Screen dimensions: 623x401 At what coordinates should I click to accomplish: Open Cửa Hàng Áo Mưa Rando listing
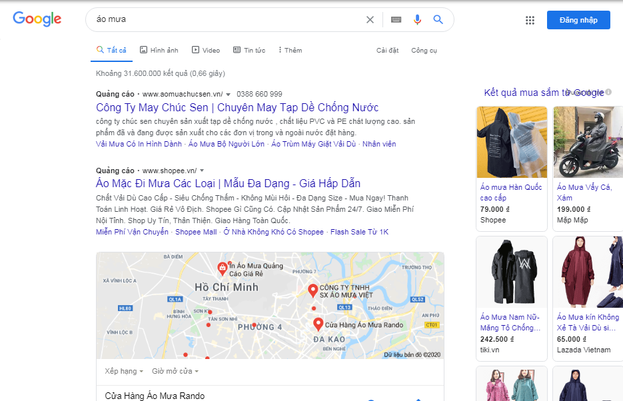coord(155,396)
